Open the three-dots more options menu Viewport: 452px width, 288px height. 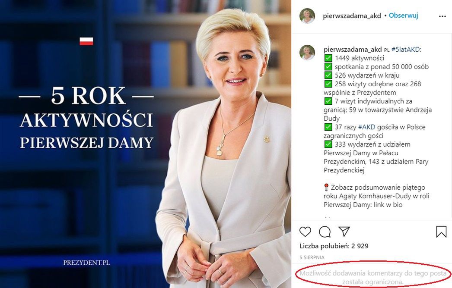click(442, 16)
